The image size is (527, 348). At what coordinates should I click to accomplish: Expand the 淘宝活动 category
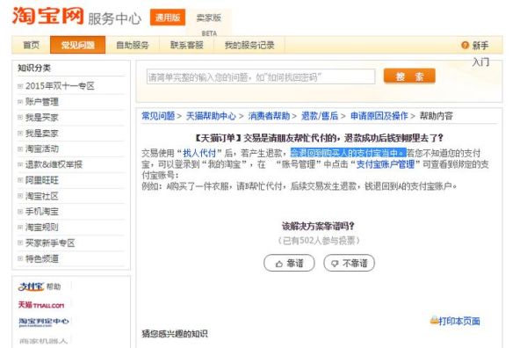(20, 149)
